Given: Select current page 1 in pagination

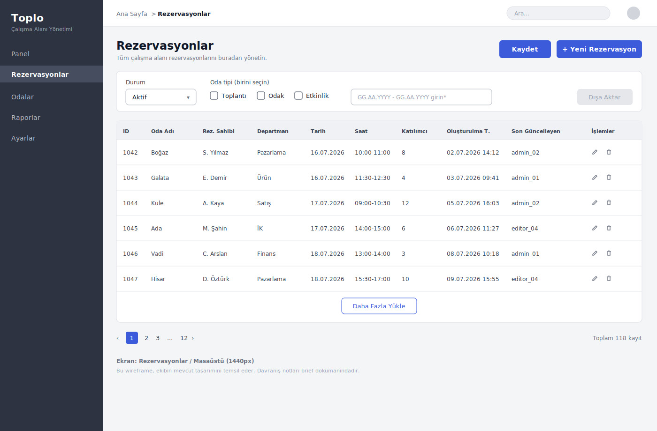Looking at the screenshot, I should pyautogui.click(x=132, y=338).
